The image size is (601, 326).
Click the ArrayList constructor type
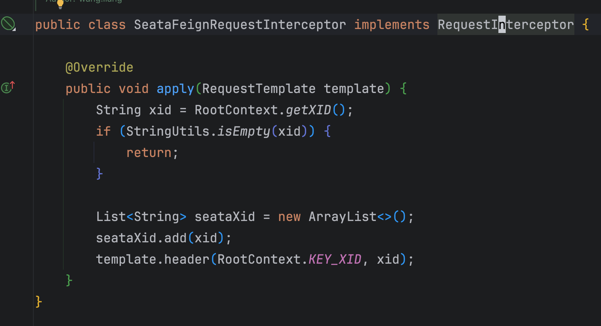point(342,217)
